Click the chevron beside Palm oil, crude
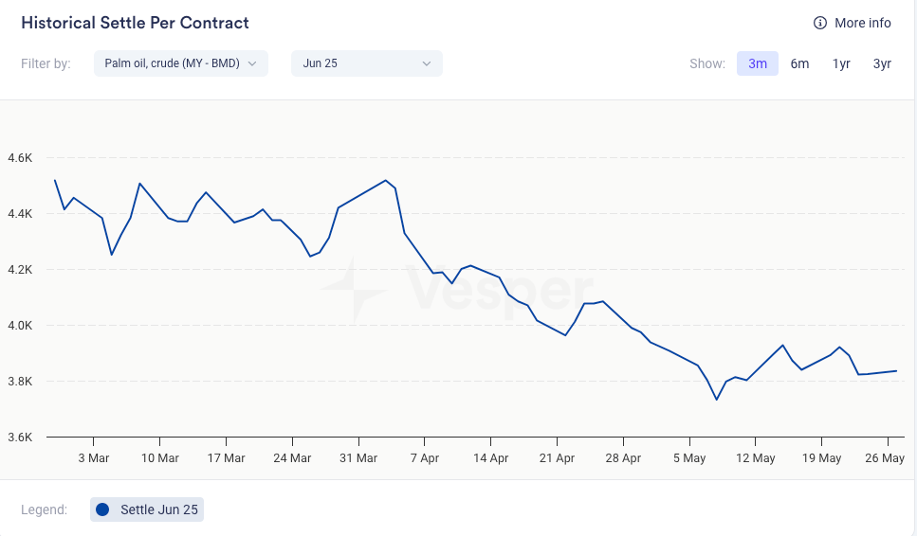Image resolution: width=917 pixels, height=536 pixels. coord(252,63)
